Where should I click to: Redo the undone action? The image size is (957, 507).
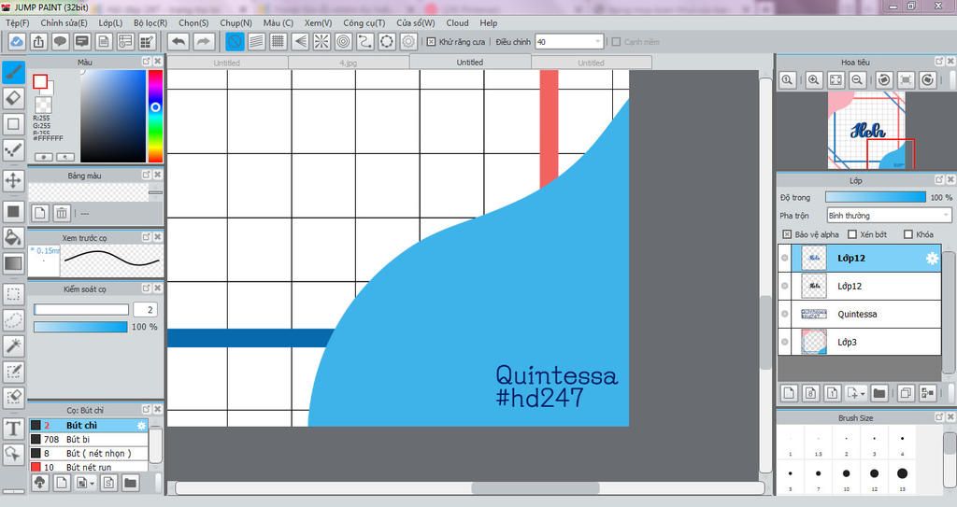(204, 41)
